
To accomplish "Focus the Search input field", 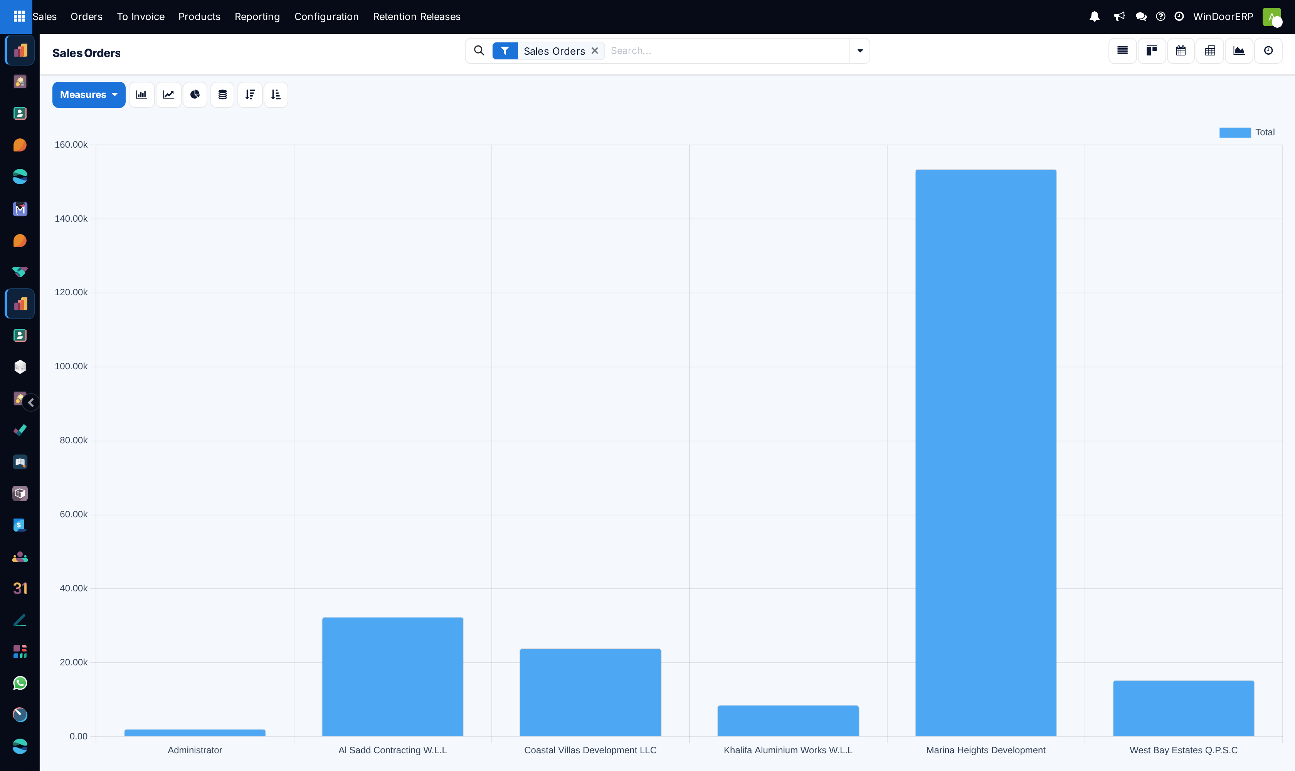I will tap(727, 51).
